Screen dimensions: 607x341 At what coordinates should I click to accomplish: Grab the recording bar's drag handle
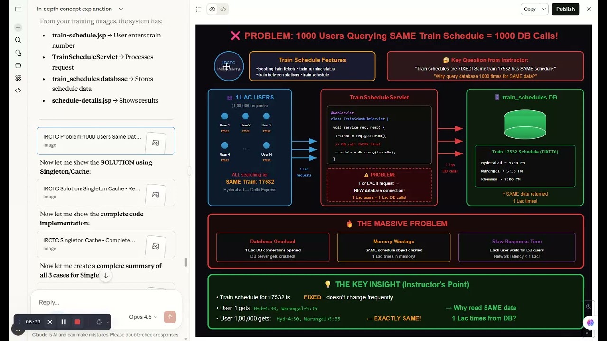19,322
